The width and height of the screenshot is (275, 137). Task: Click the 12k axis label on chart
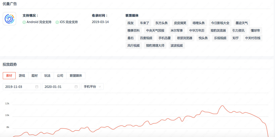pos(7,103)
